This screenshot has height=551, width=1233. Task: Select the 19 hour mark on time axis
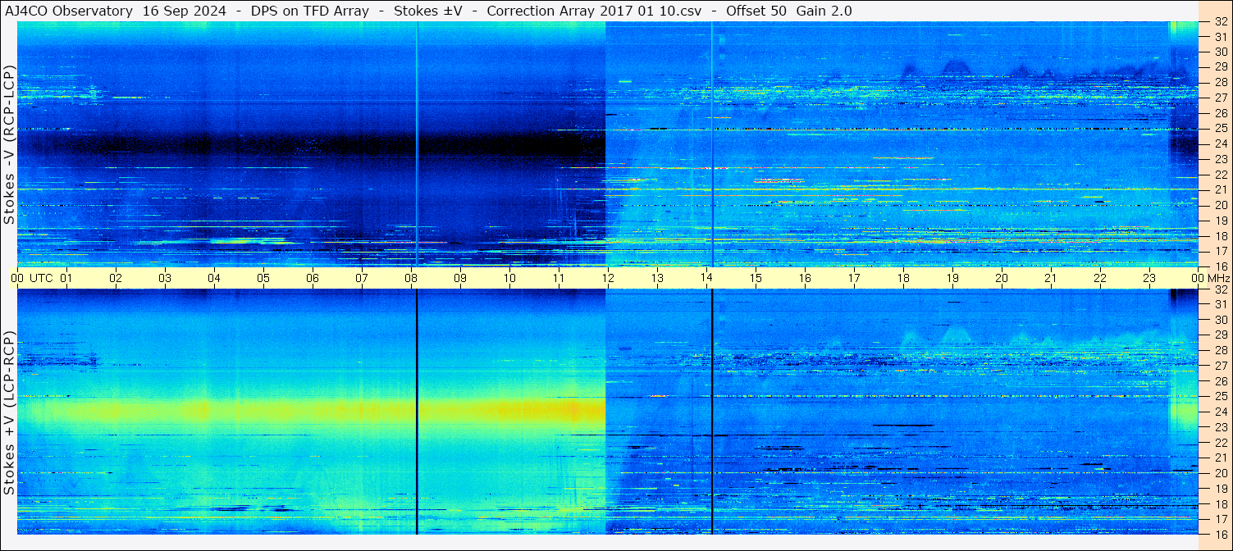coord(952,278)
